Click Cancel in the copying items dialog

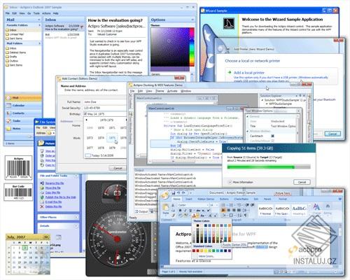pos(302,182)
